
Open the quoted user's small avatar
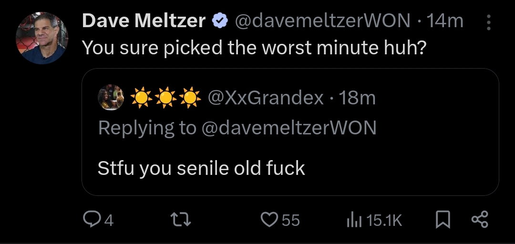click(x=111, y=98)
